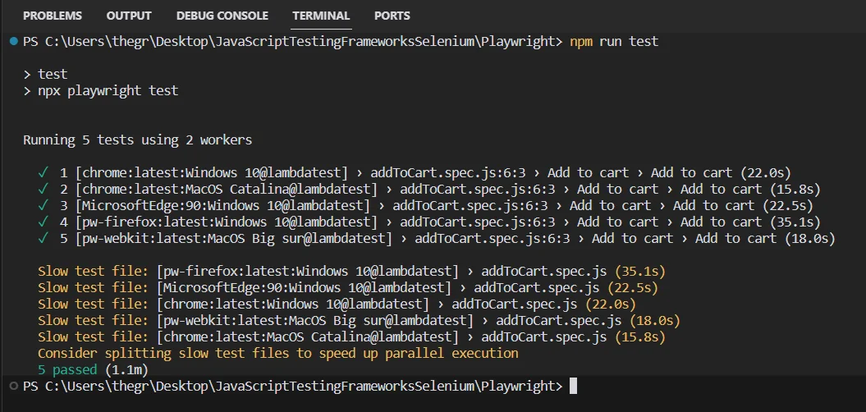Click '[pw-firefox:latest:Windows 10@lambdatest]' in test 4 row
Viewport: 866px width, 412px height.
227,222
